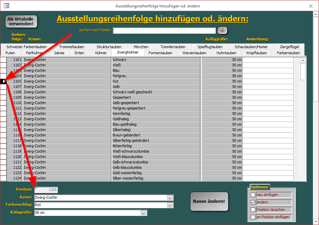The width and height of the screenshot is (319, 225).
Task: Open the Käfiggröße combo box
Action: [x=144, y=213]
